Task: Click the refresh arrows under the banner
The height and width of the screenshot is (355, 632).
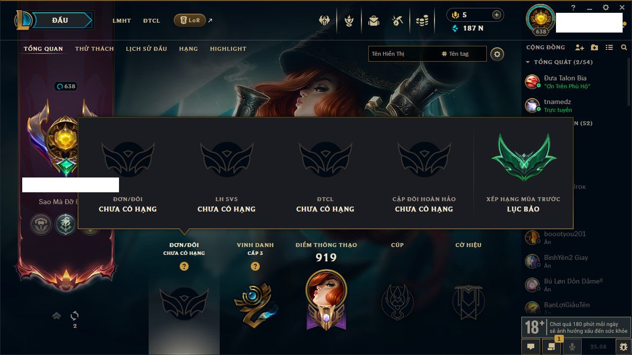Action: pos(75,316)
